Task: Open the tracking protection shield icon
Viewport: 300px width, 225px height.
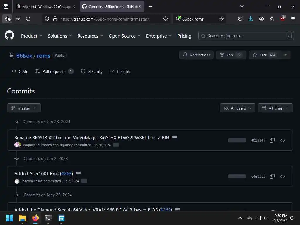Action: pyautogui.click(x=47, y=19)
